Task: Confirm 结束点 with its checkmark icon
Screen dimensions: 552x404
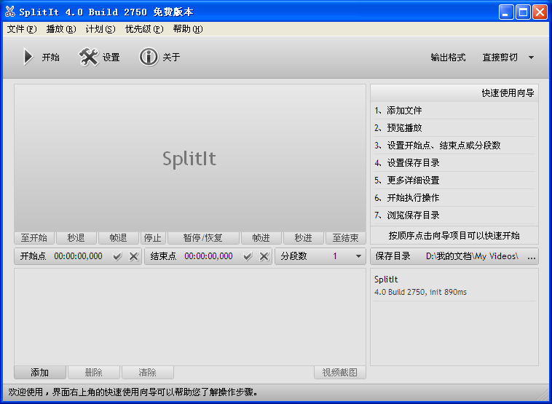Action: point(248,256)
